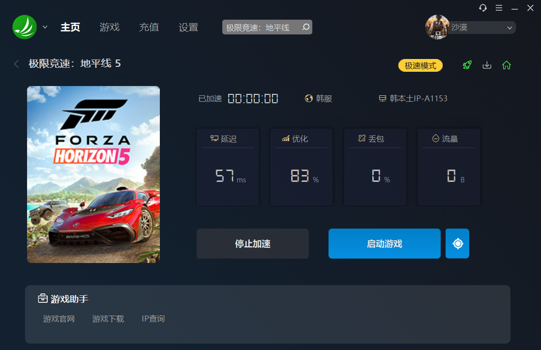541x350 pixels.
Task: Click the green leaf app logo
Action: click(25, 27)
